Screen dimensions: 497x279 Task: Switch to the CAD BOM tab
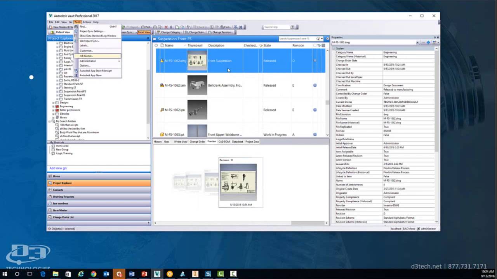(x=224, y=142)
